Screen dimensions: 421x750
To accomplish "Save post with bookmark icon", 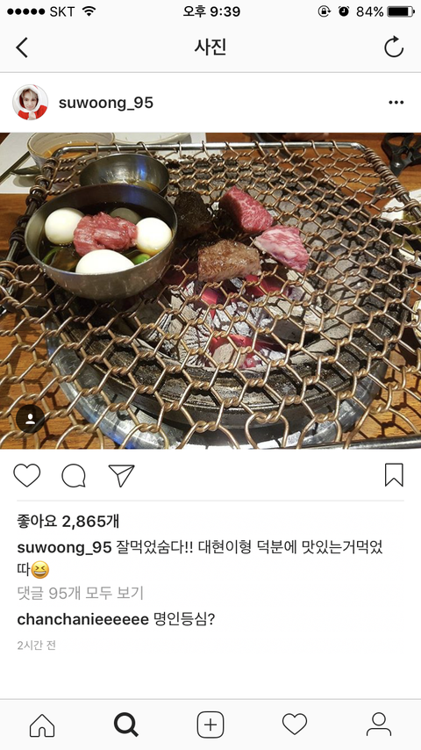I will (x=394, y=475).
